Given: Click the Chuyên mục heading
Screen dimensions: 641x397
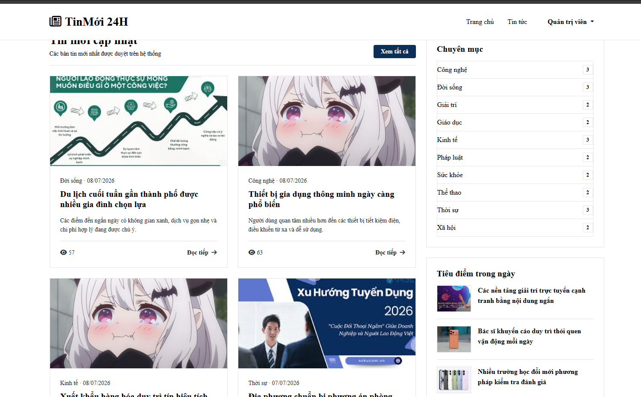Looking at the screenshot, I should tap(460, 49).
